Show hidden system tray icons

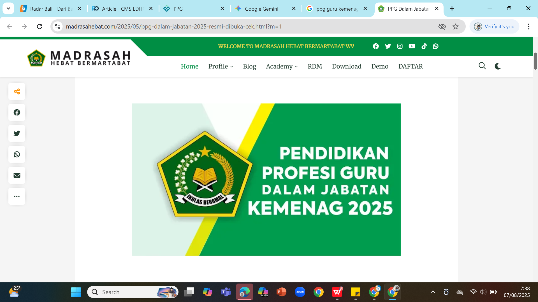[x=433, y=292]
